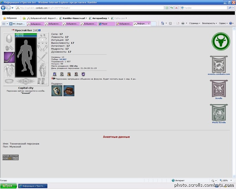Click the Home page icon
The height and width of the screenshot is (189, 236).
[x=162, y=23]
